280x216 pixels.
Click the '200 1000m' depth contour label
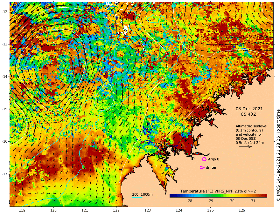142,194
